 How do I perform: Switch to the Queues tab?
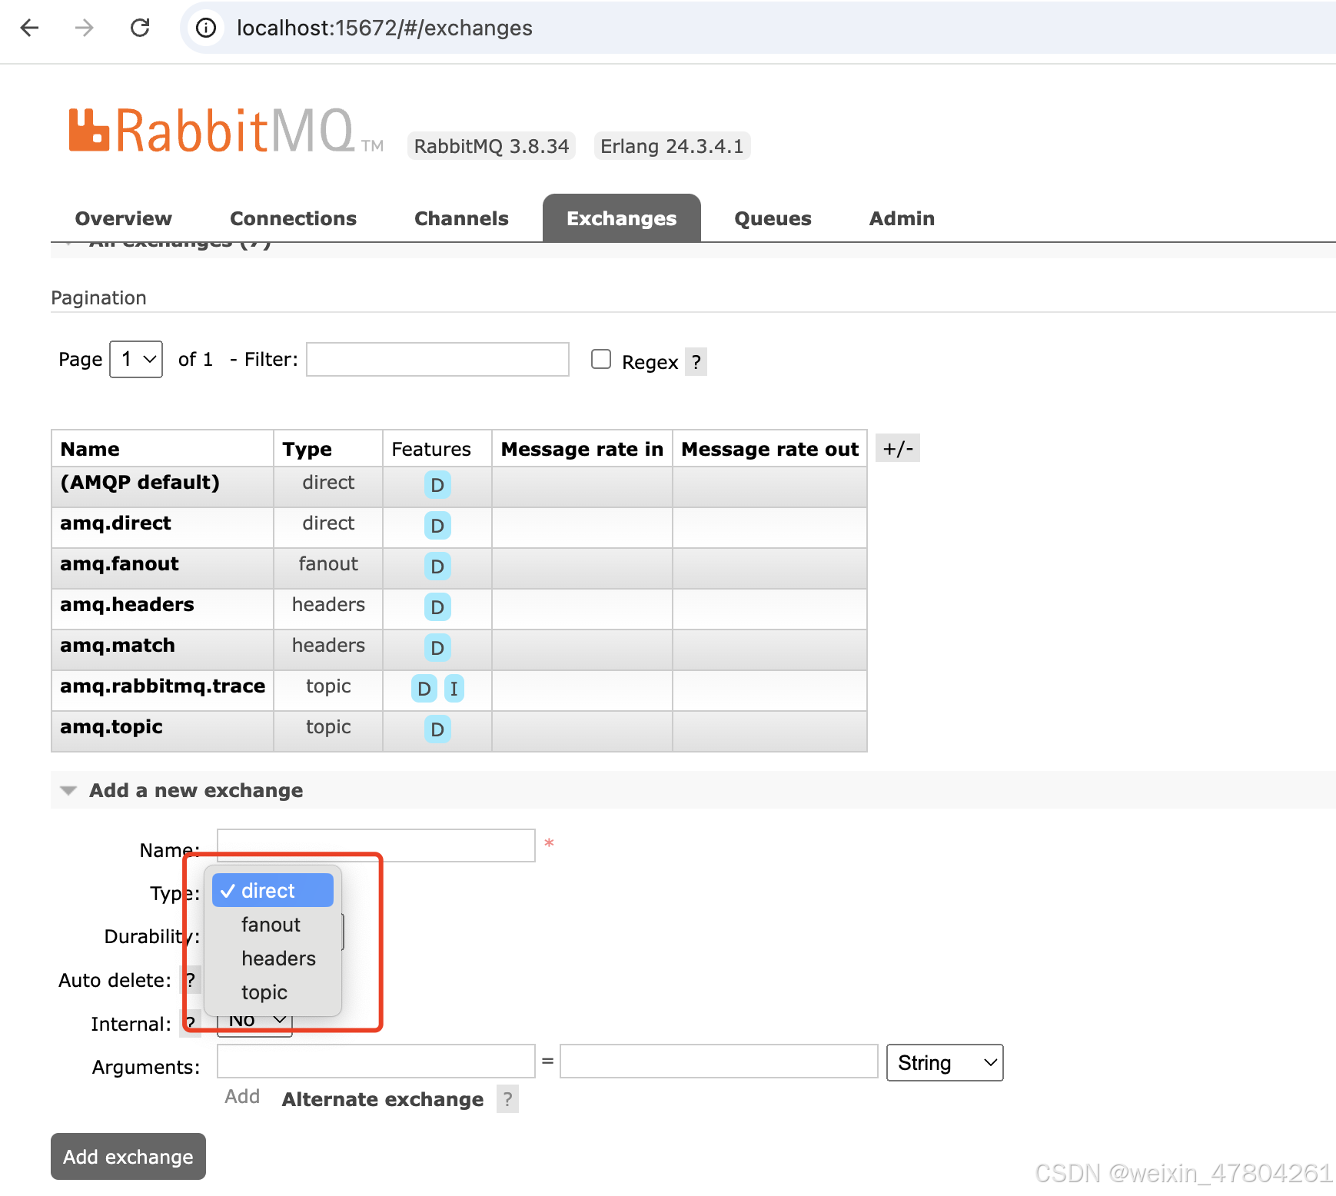[773, 218]
